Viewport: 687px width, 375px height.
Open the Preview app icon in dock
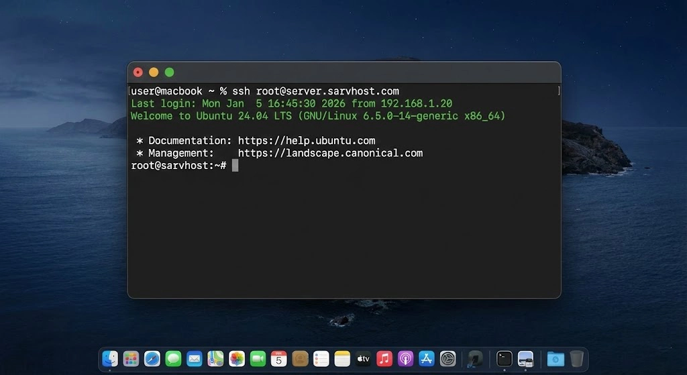525,359
